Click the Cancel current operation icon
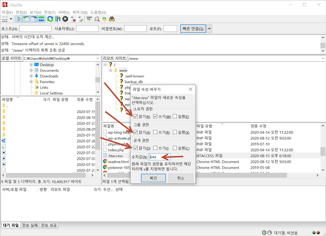Viewport: 326px width, 236px height. click(x=65, y=19)
